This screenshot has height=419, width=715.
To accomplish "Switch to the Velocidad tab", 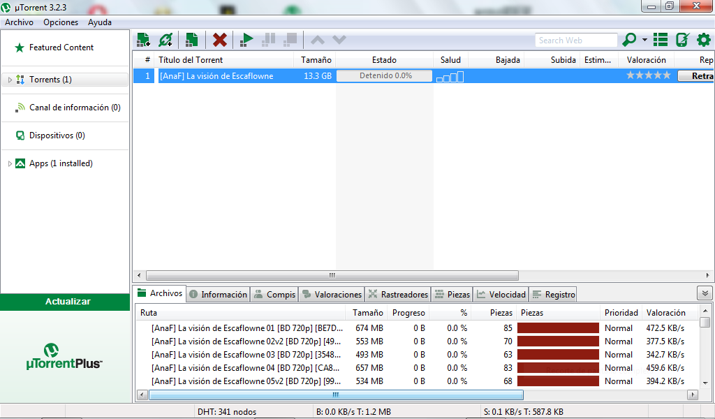I will click(x=501, y=295).
